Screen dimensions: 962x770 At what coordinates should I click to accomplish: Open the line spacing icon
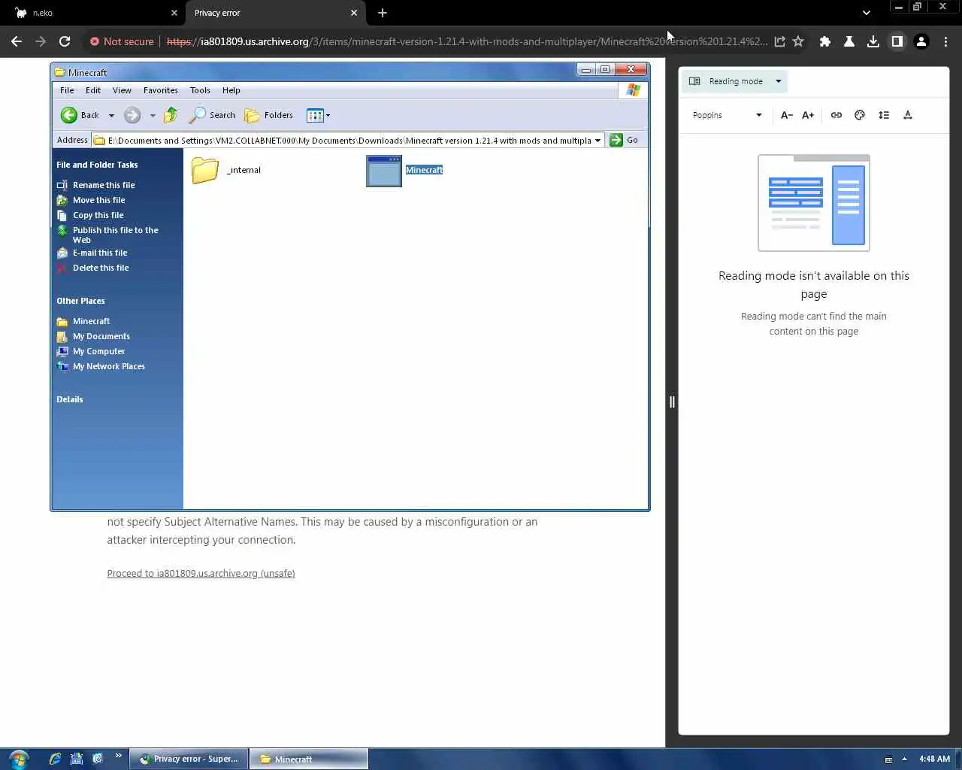point(884,115)
